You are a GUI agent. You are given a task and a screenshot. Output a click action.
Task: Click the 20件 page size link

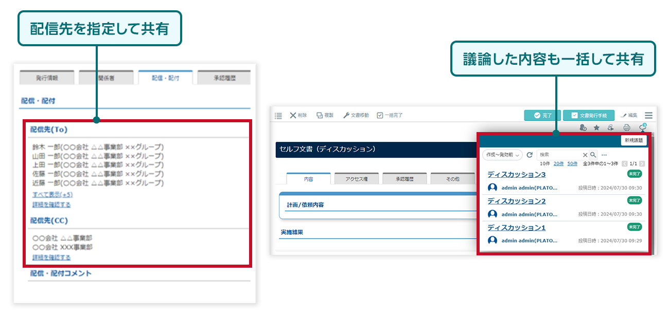[x=558, y=163]
